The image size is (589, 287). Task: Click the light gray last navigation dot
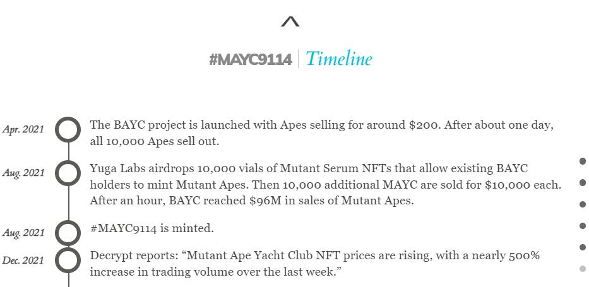582,269
